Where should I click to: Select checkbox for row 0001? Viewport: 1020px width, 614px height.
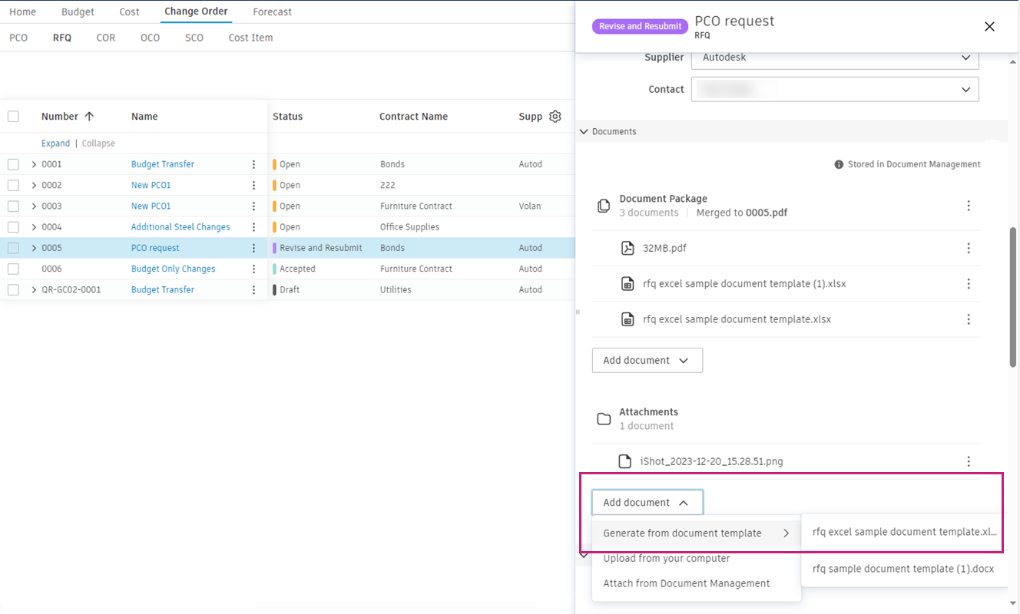click(13, 164)
